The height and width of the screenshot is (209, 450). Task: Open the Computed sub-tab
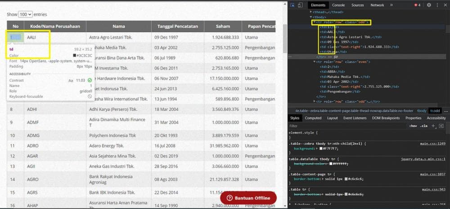[x=313, y=118]
